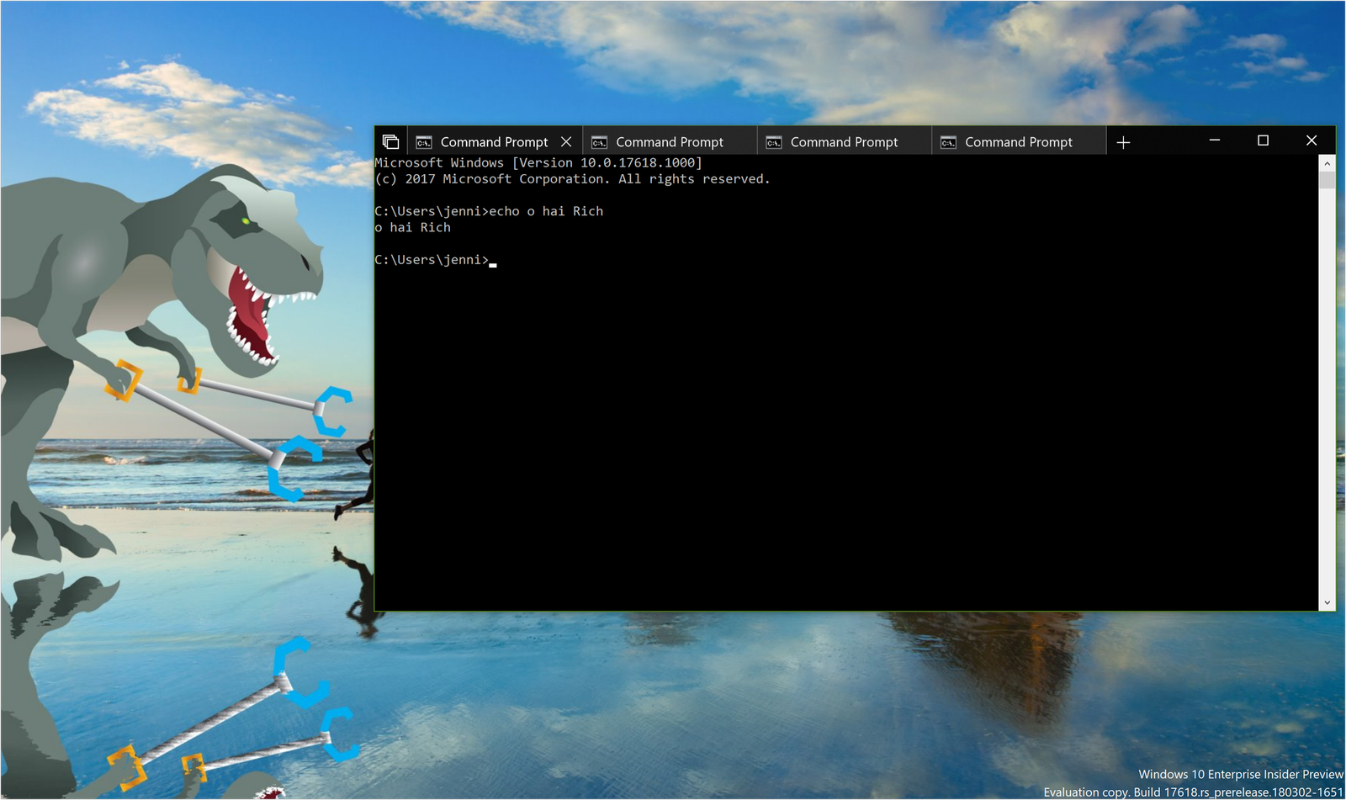Maximize the Command Prompt window

[1263, 140]
